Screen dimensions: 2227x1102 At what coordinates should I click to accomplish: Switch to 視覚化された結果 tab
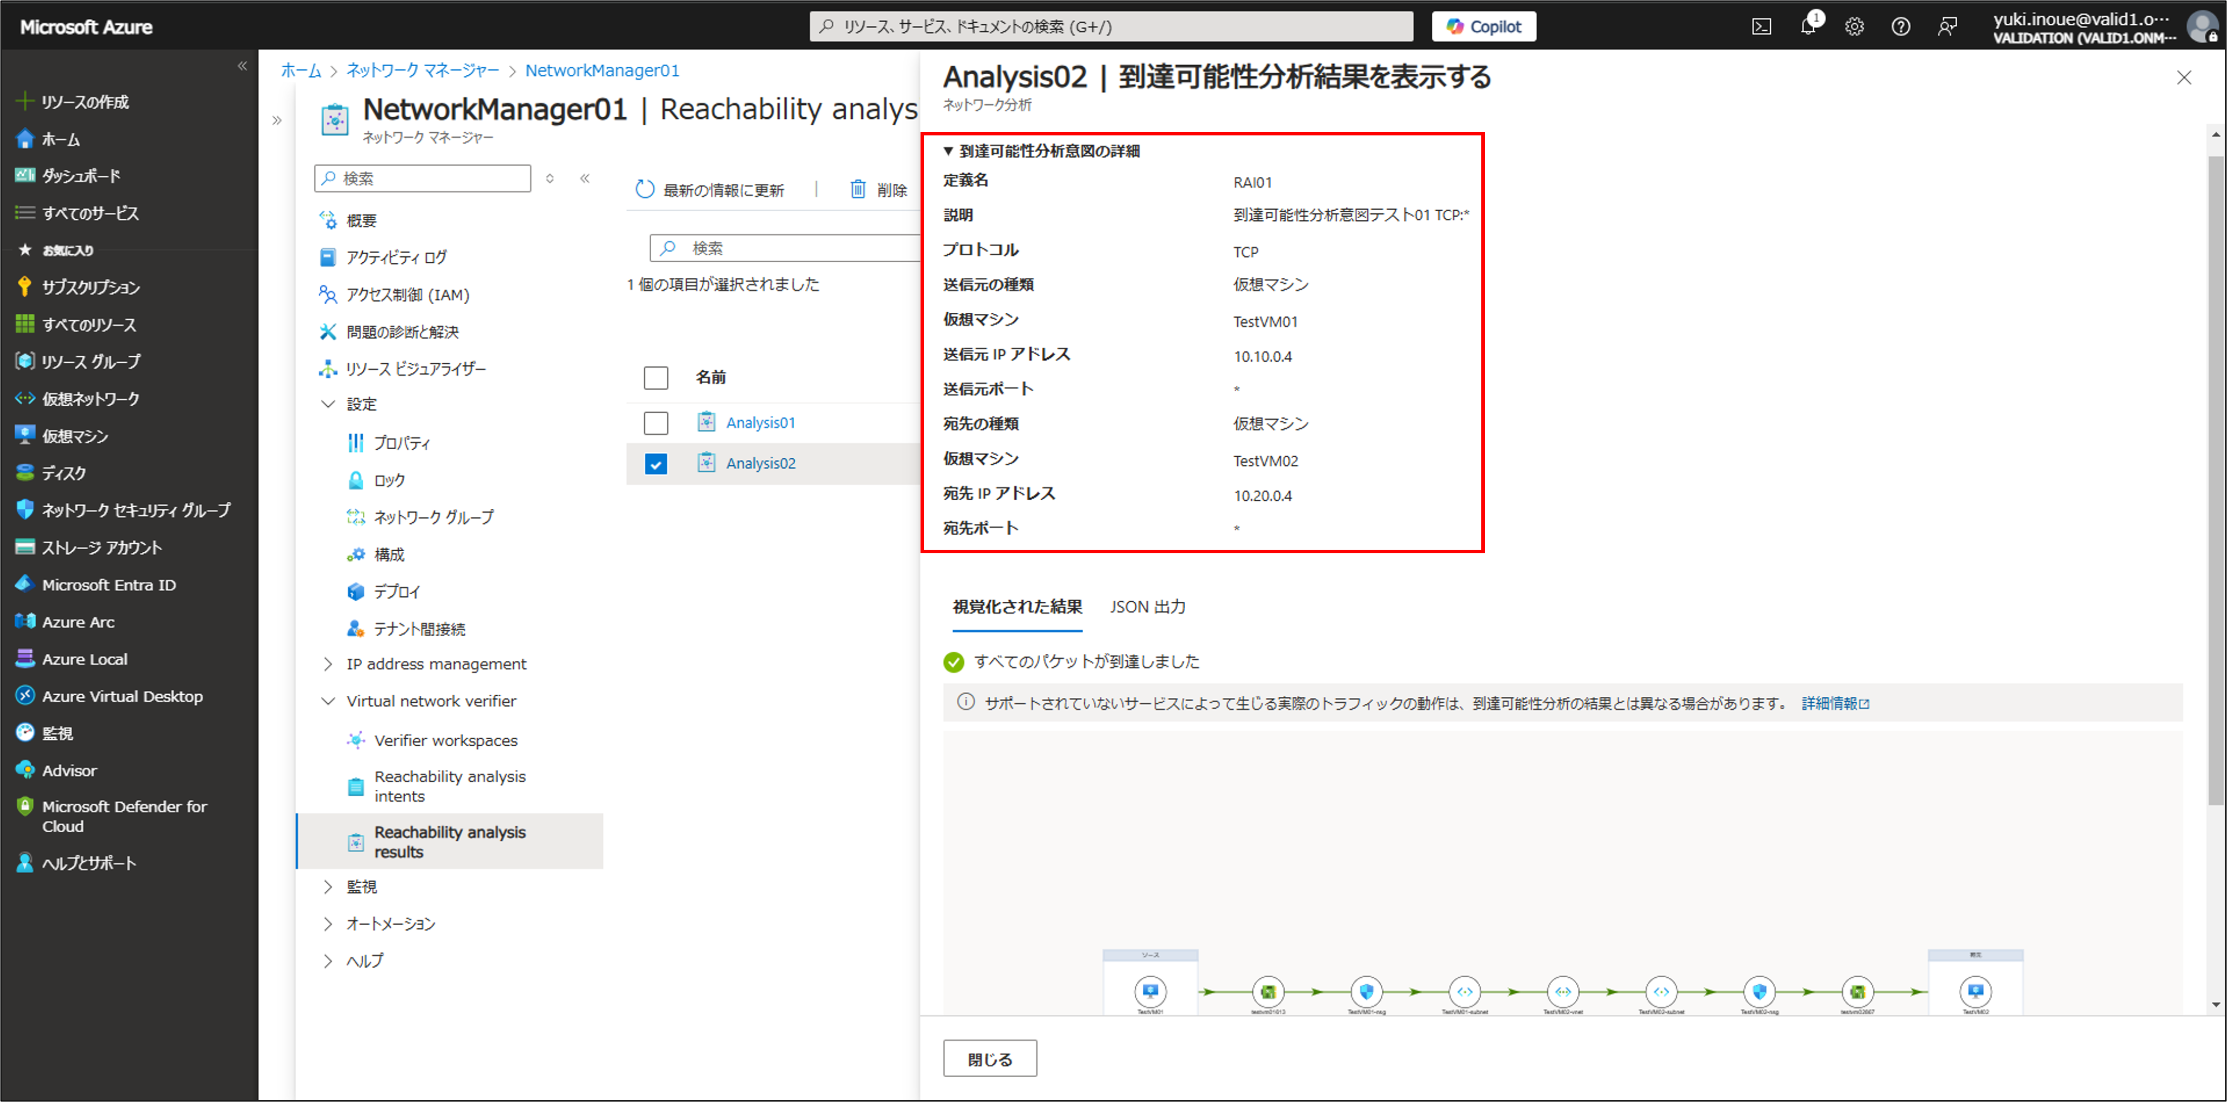coord(1016,607)
